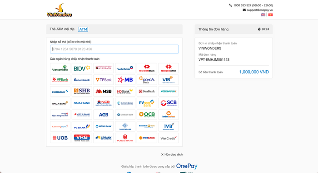
Task: Choose BaoViet Bank tile
Action: click(147, 126)
